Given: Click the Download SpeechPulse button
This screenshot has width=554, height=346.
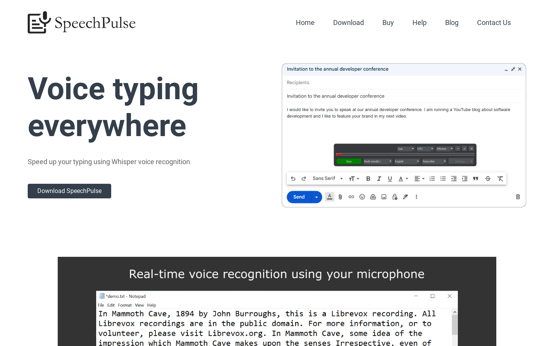Looking at the screenshot, I should tap(69, 191).
